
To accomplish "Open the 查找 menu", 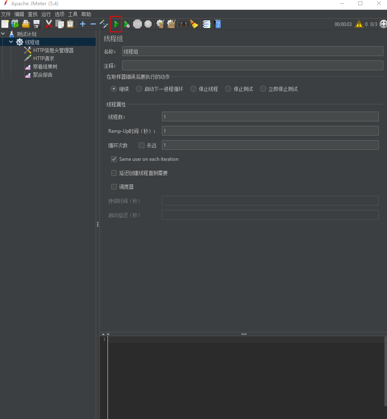I will [32, 14].
